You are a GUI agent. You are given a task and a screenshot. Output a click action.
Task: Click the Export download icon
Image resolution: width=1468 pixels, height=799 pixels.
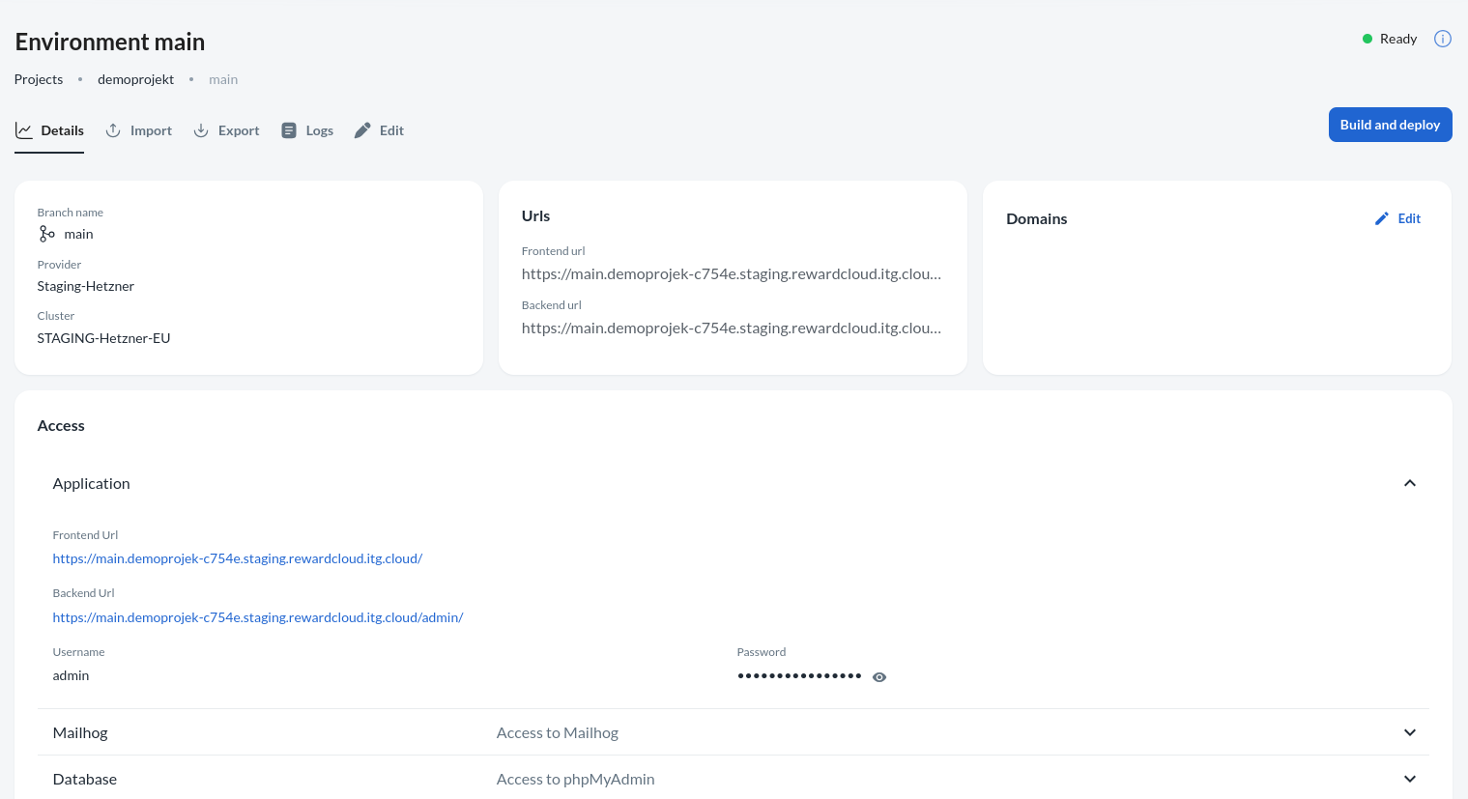[201, 130]
